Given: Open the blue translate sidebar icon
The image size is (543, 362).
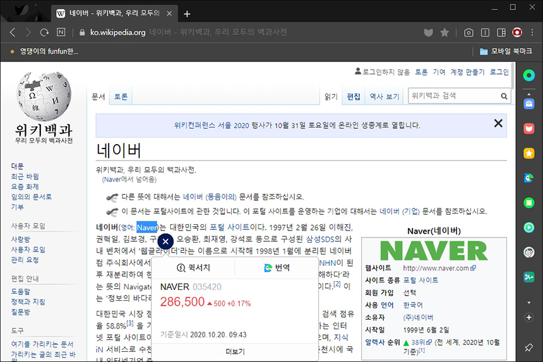Looking at the screenshot, I should tap(529, 178).
